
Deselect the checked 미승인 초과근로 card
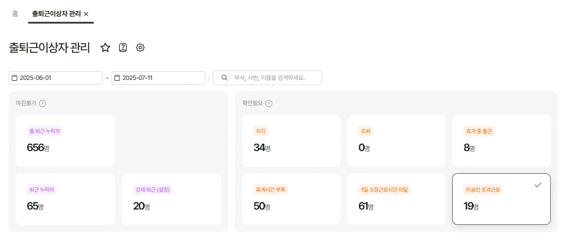point(501,199)
